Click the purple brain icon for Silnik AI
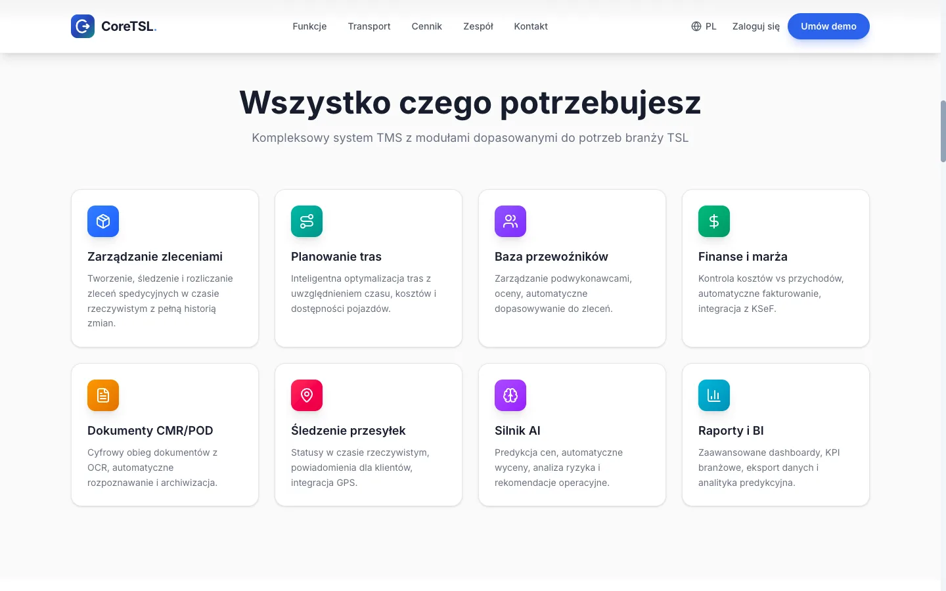Image resolution: width=946 pixels, height=591 pixels. tap(510, 395)
